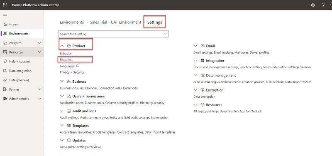Expand the Resources sidebar chevron
332x156 pixels.
39,52
